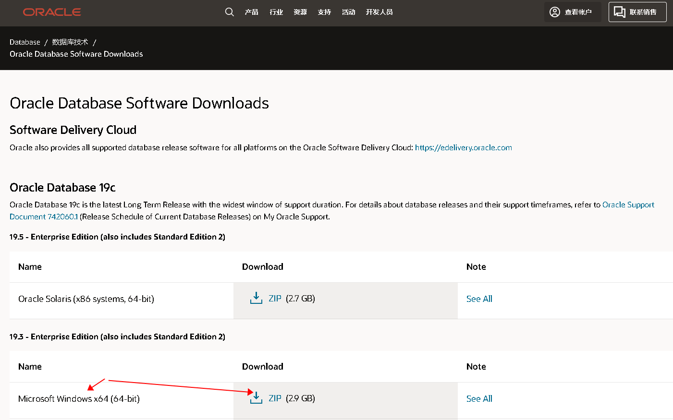Screen dimensions: 673x420
Task: Click See All for Oracle Solaris row
Action: 479,299
